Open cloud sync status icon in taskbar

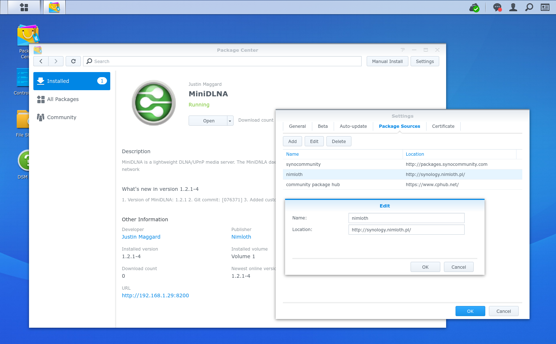pos(474,7)
